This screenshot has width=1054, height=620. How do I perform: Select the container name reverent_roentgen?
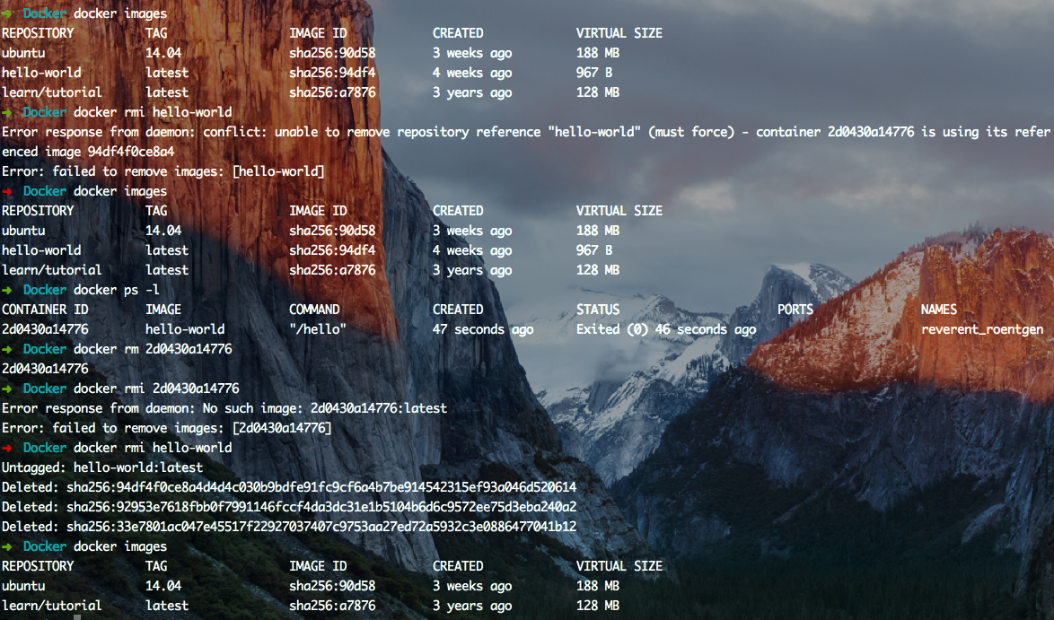coord(982,329)
